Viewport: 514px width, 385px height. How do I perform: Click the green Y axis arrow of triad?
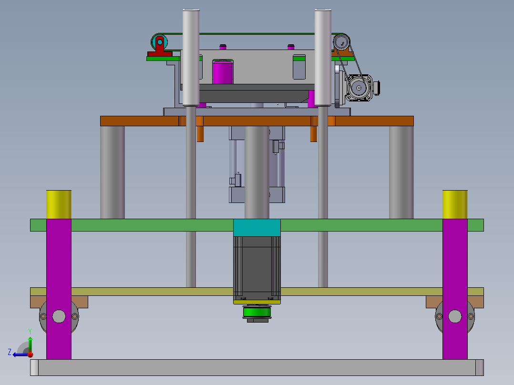pyautogui.click(x=30, y=344)
